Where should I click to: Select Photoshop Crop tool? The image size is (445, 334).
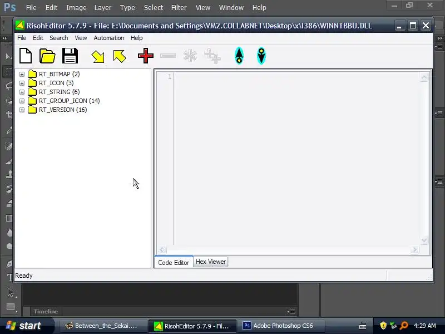click(x=9, y=115)
